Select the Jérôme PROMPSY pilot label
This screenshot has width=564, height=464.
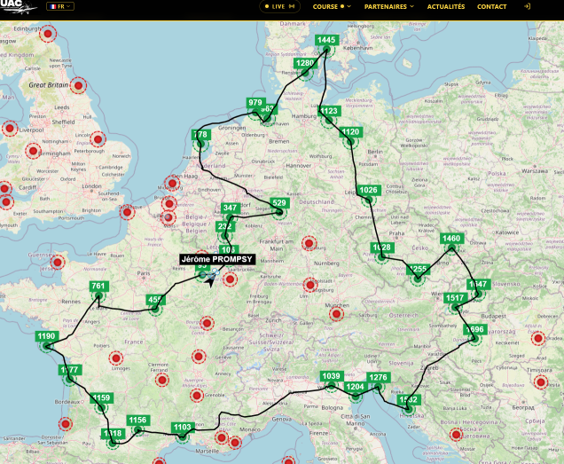(x=217, y=259)
